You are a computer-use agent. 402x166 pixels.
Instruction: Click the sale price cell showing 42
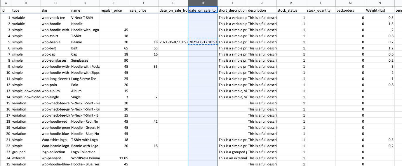(144, 122)
